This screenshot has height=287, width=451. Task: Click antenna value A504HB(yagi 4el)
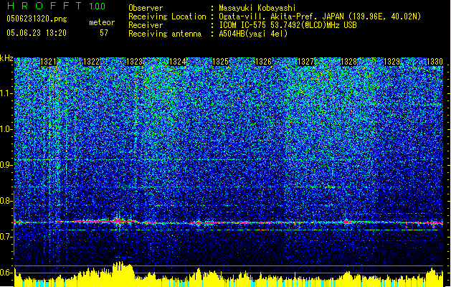pyautogui.click(x=253, y=34)
